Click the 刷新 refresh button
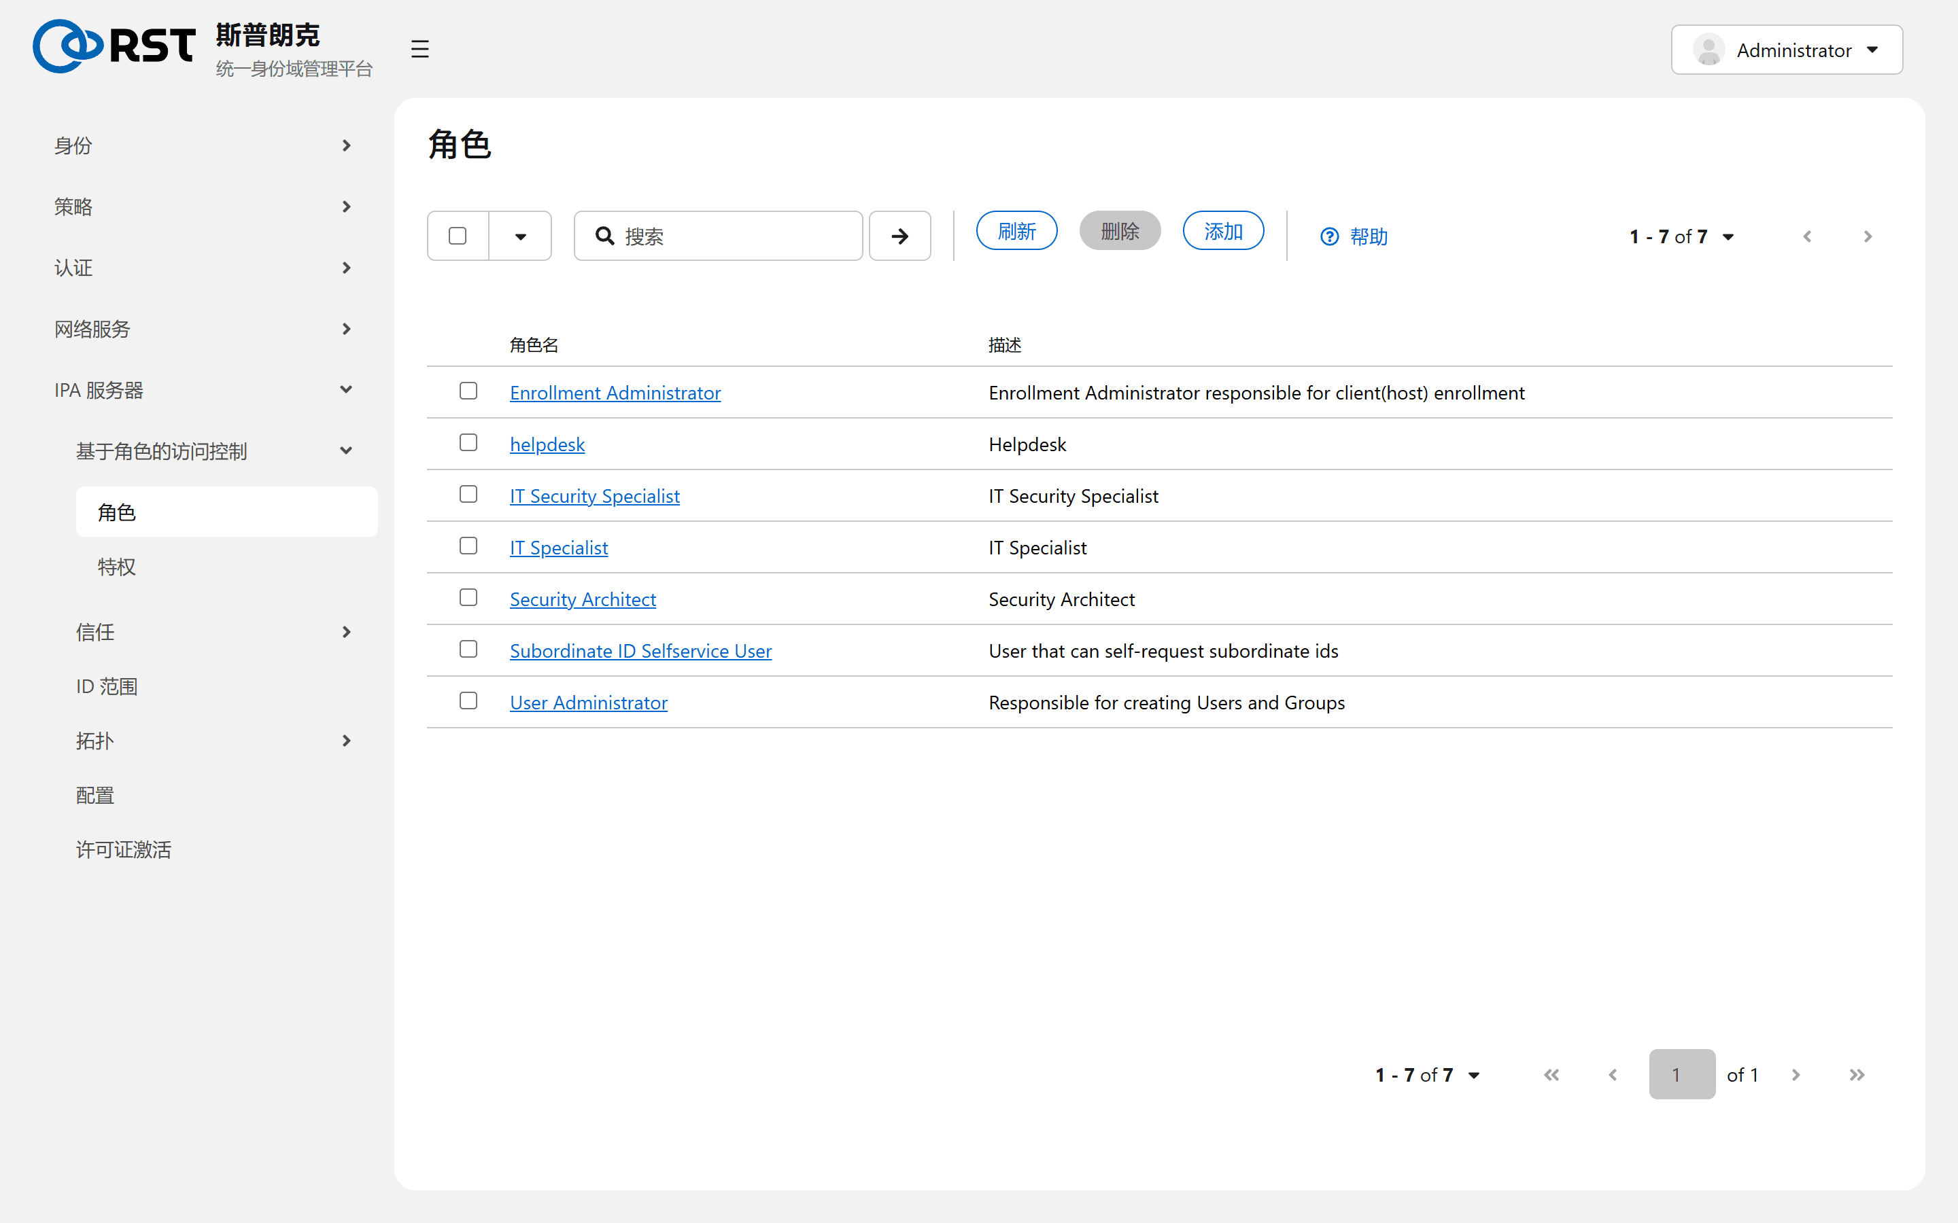 point(1016,231)
